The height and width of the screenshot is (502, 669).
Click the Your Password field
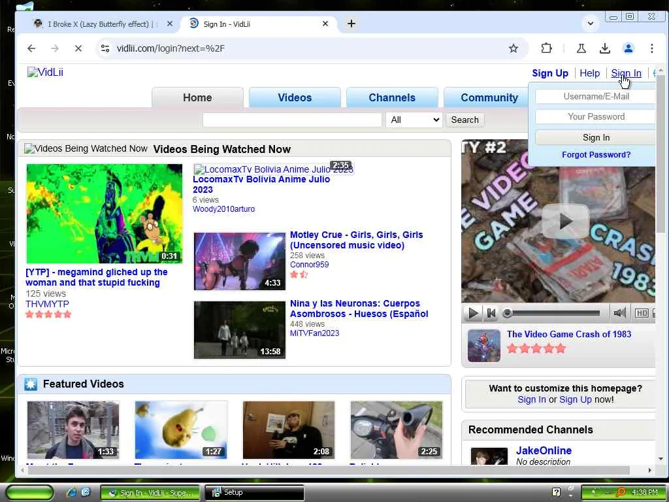[596, 116]
